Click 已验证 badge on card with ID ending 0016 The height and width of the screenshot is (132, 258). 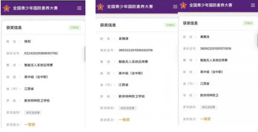click(248, 23)
